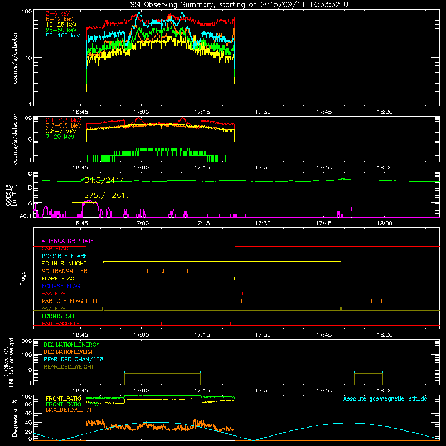Select the SC_IN_SUNLIGHT flag label

[64, 263]
